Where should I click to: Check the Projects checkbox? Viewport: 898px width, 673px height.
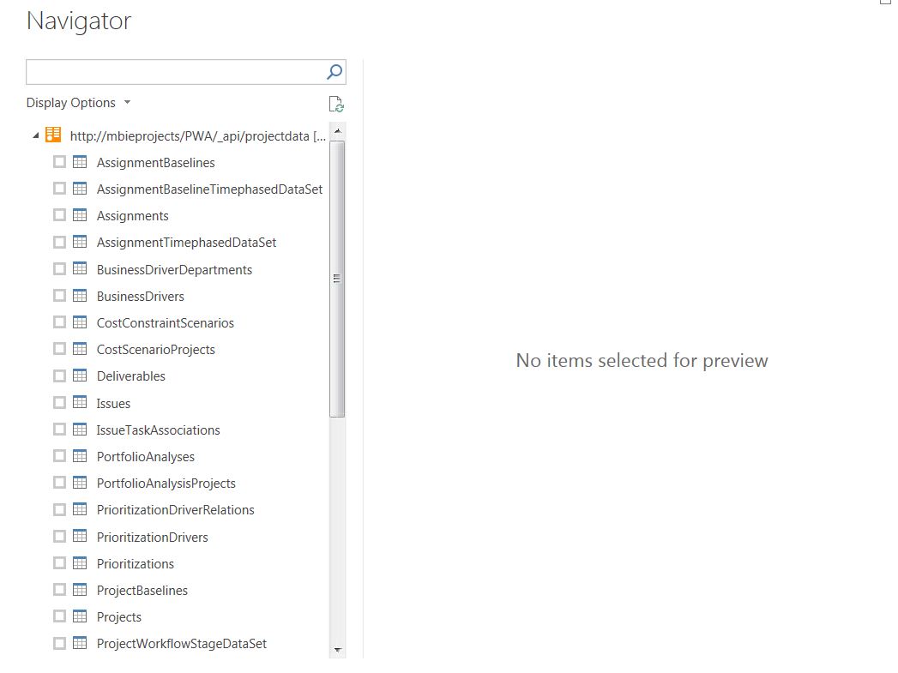[59, 616]
